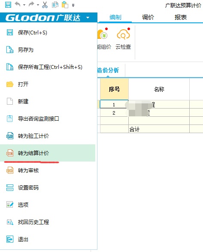Click the GSC orange icon
203x252 pixels.
click(10, 153)
